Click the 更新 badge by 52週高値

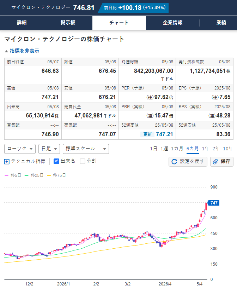click(147, 134)
